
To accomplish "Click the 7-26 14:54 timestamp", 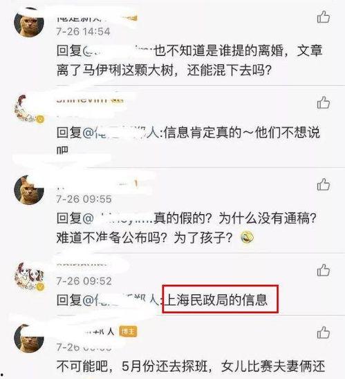I will [x=83, y=32].
